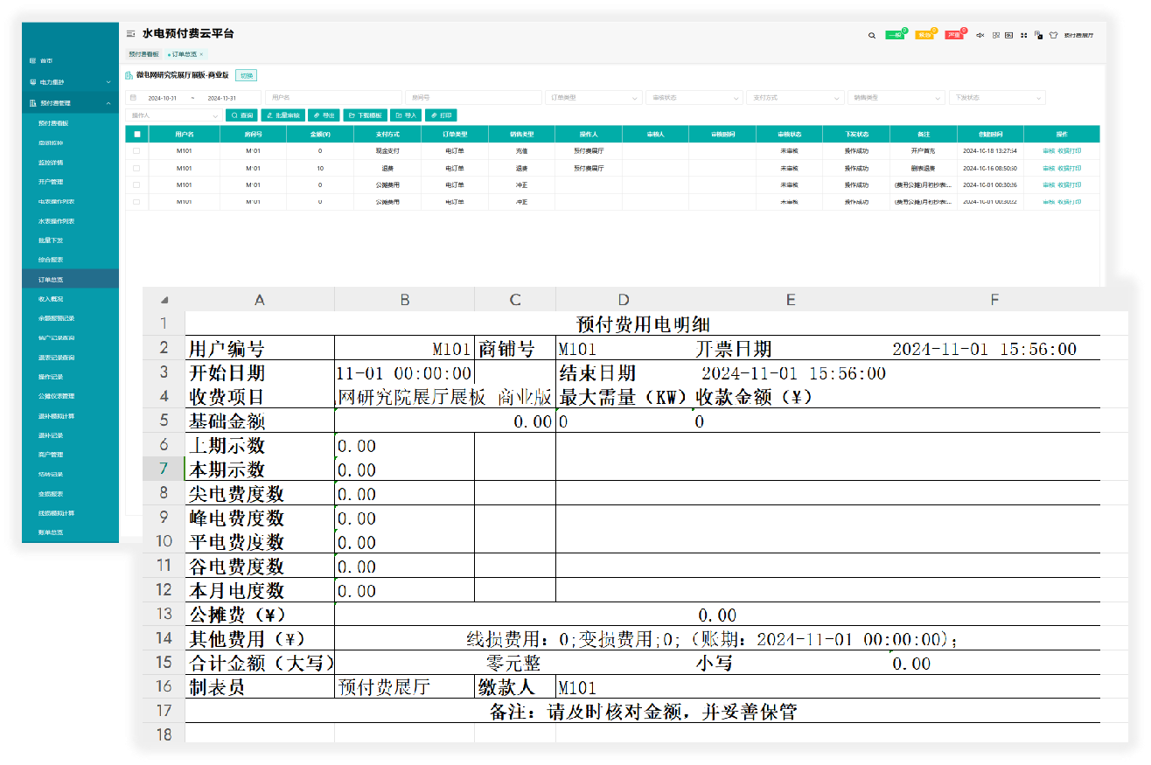The height and width of the screenshot is (765, 1151).
Task: Open the 订单类型 dropdown
Action: (593, 98)
